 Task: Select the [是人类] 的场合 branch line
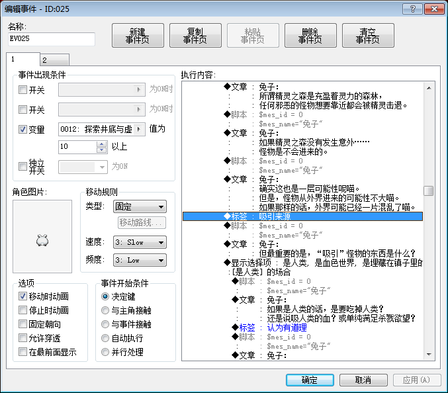tap(261, 272)
